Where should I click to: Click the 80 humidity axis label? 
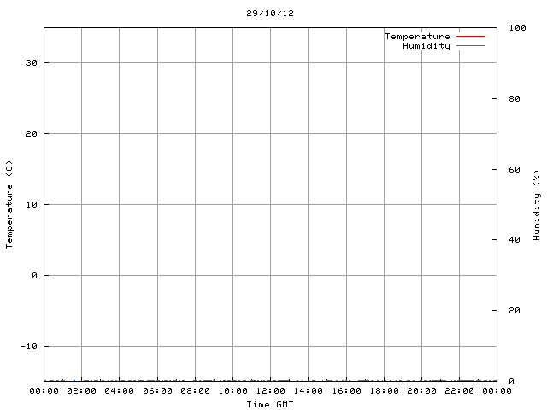coord(515,99)
